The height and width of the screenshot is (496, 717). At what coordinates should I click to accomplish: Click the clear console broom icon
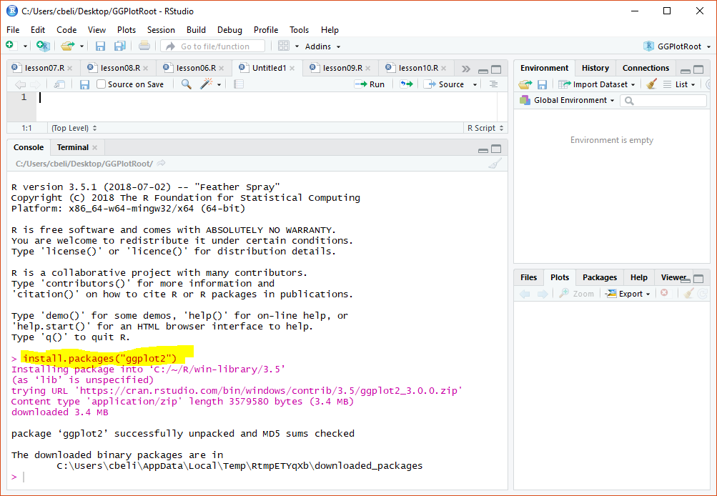[495, 164]
